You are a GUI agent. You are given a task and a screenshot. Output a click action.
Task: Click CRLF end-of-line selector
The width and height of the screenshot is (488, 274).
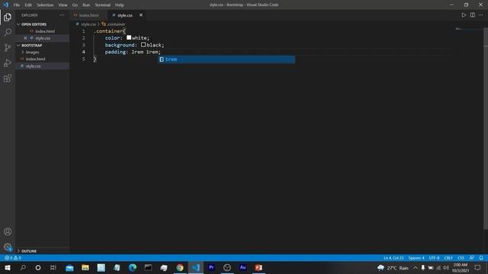click(448, 258)
